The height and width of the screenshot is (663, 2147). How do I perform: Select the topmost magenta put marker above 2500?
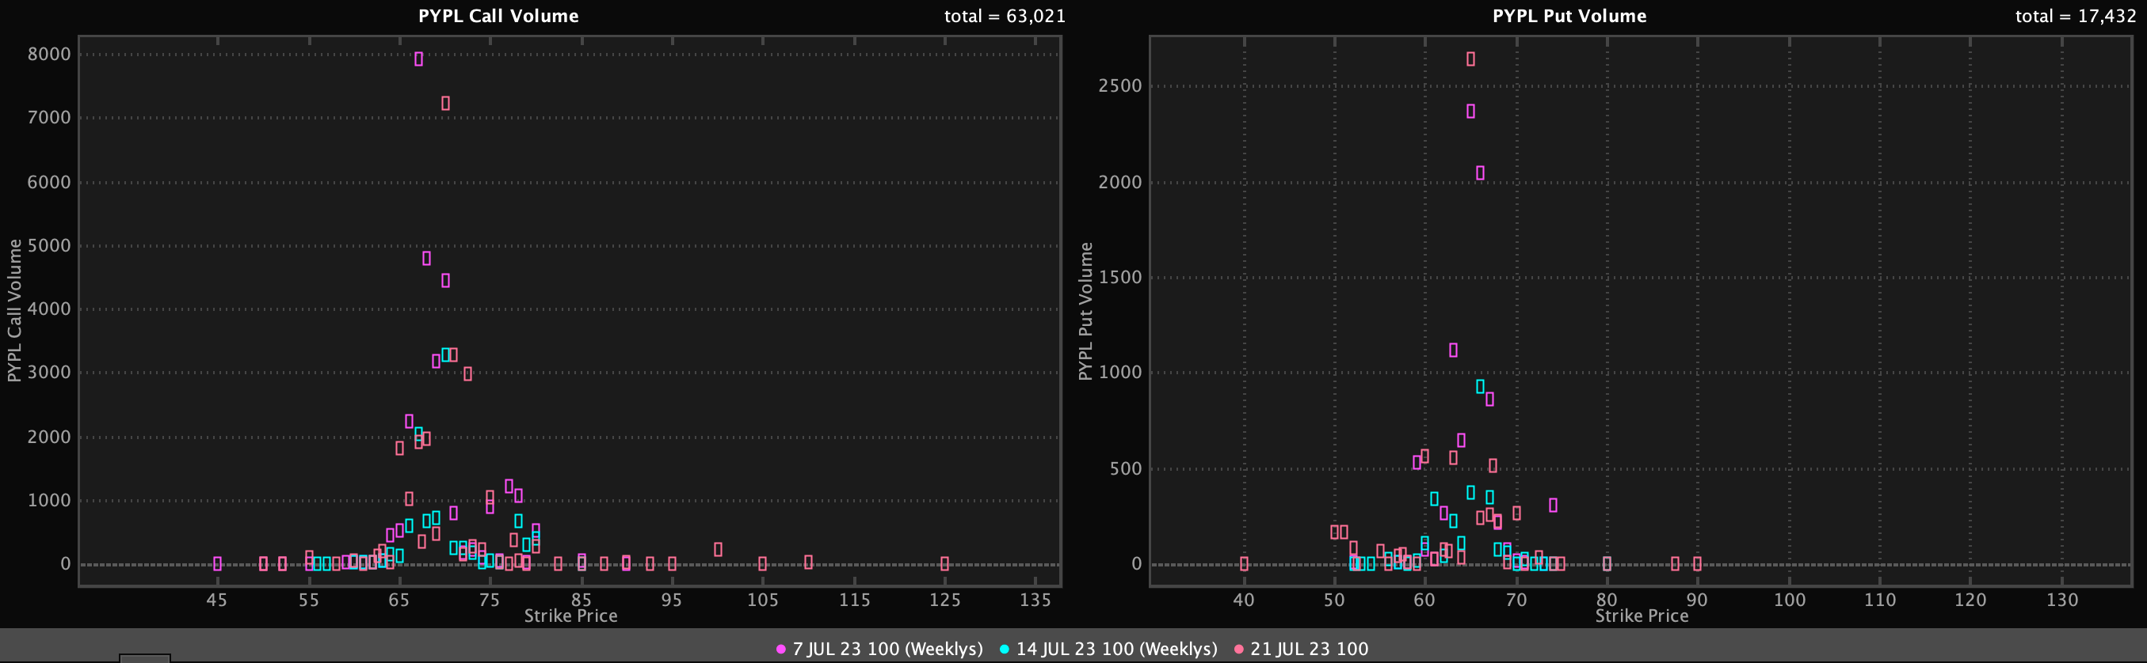point(1470,59)
